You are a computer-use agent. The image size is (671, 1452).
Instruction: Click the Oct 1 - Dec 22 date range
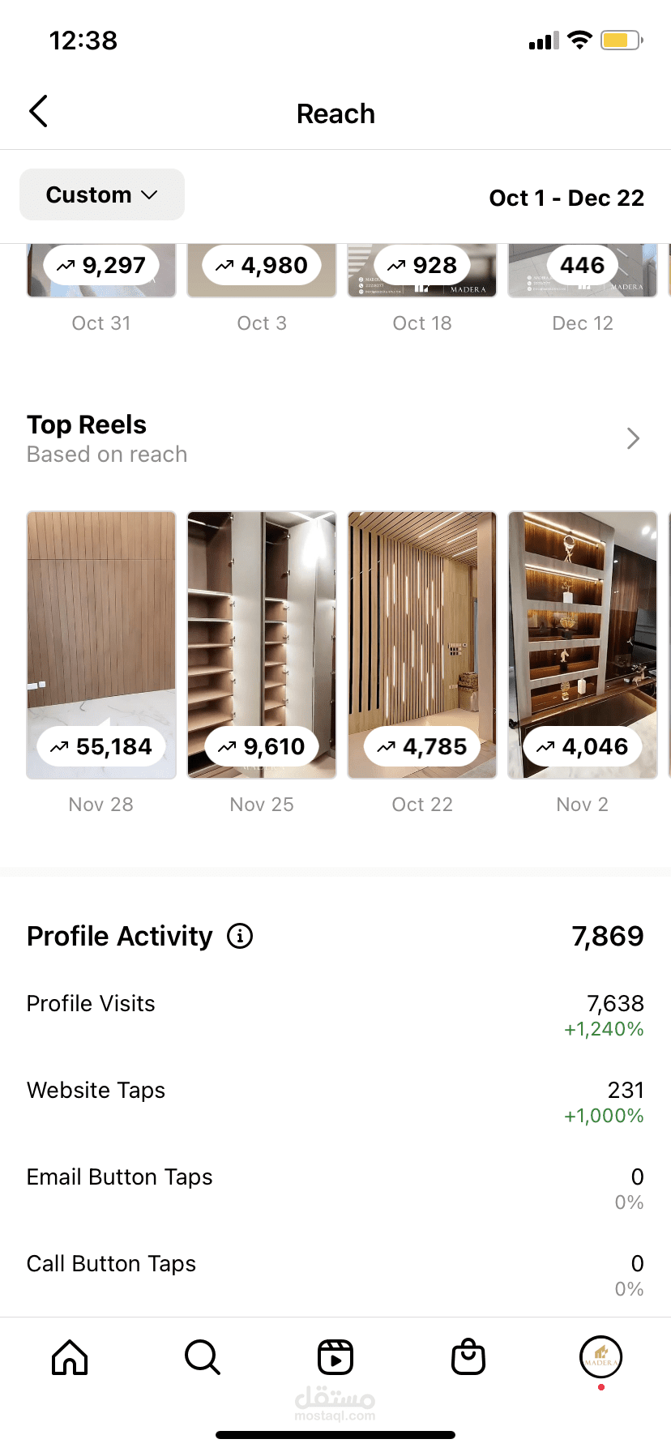(566, 198)
